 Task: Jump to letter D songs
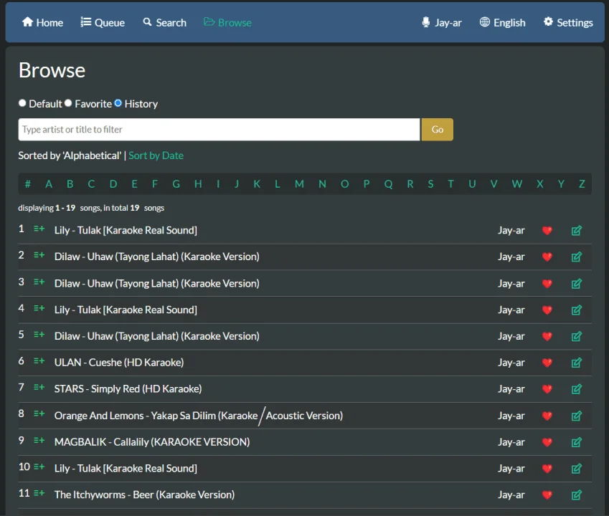coord(113,184)
